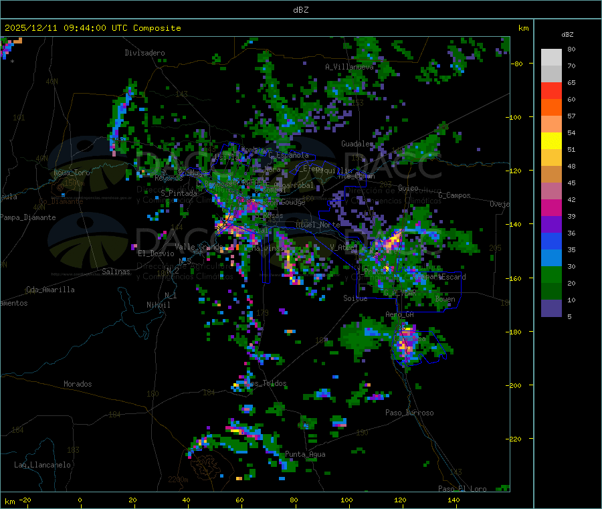The height and width of the screenshot is (509, 602).
Task: Select the magenta 42 dBZ legend swatch
Action: (x=551, y=207)
